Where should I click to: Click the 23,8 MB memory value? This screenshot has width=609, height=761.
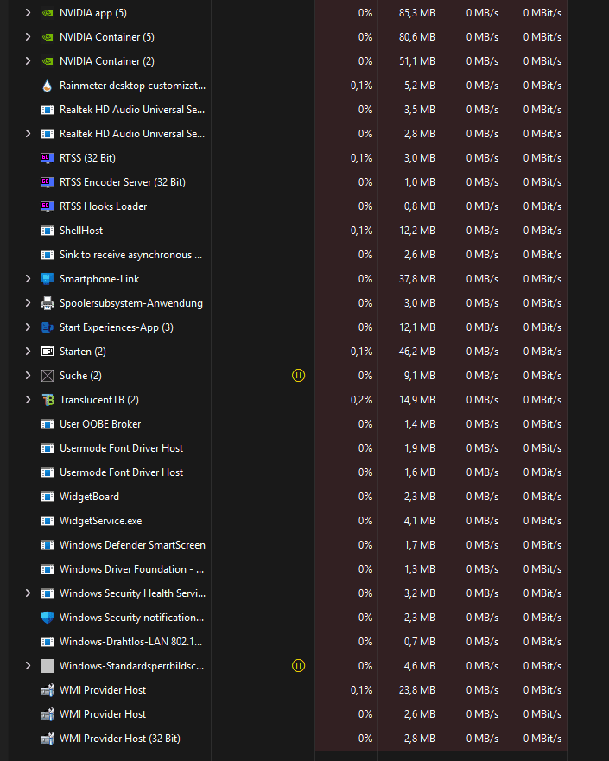[x=417, y=690]
